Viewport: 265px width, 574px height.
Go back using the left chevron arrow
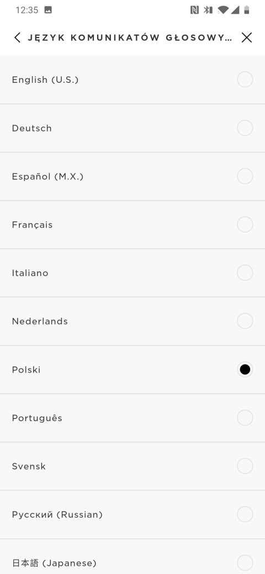[17, 38]
